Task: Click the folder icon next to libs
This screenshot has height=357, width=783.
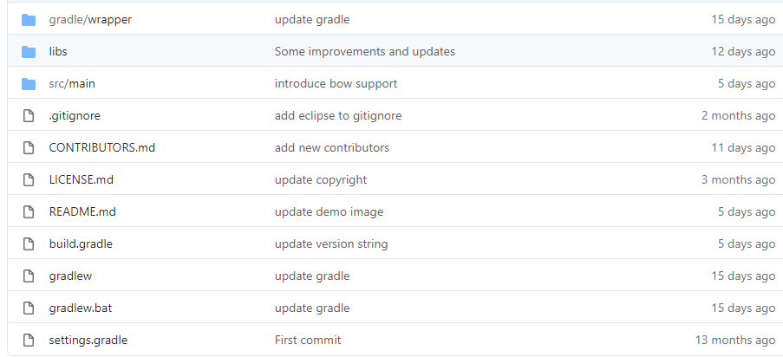Action: pos(29,52)
